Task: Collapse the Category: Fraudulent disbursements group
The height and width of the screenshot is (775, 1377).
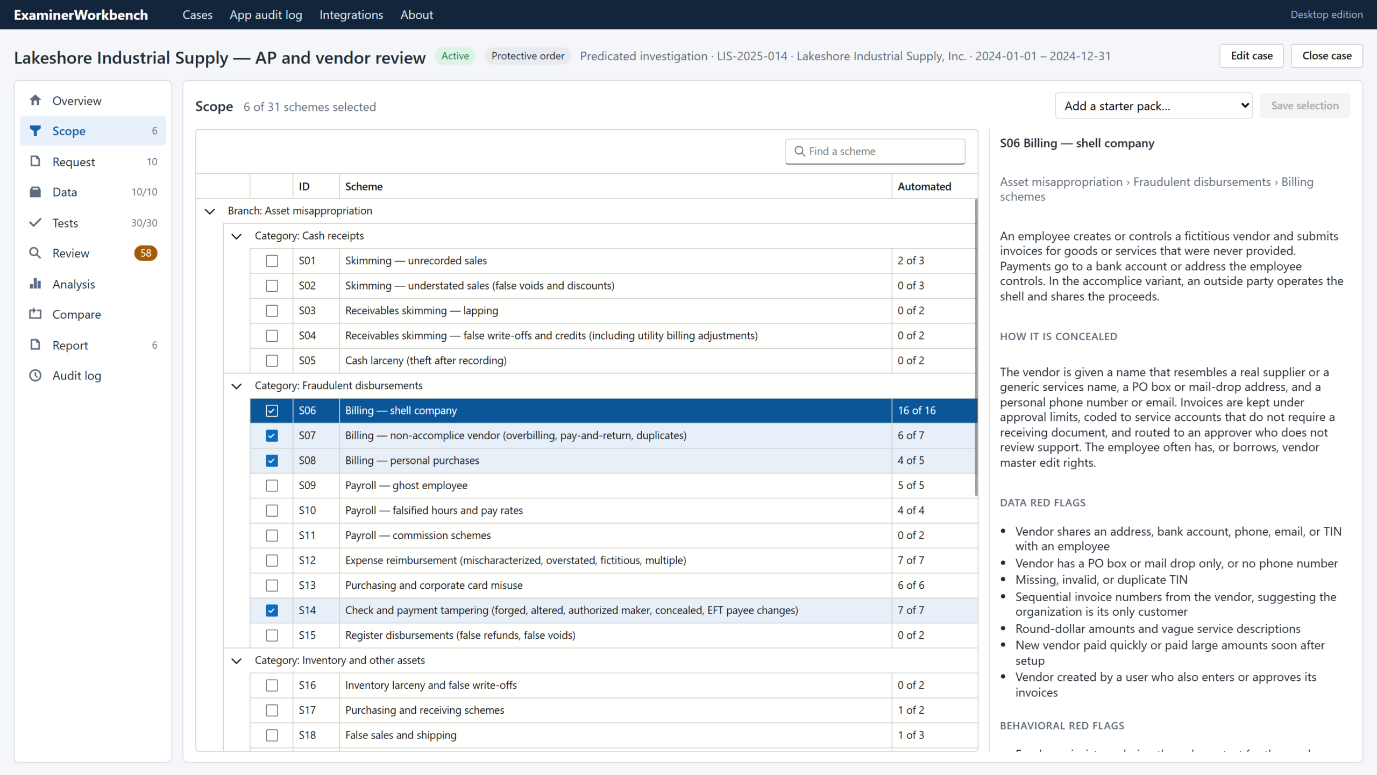Action: 237,386
